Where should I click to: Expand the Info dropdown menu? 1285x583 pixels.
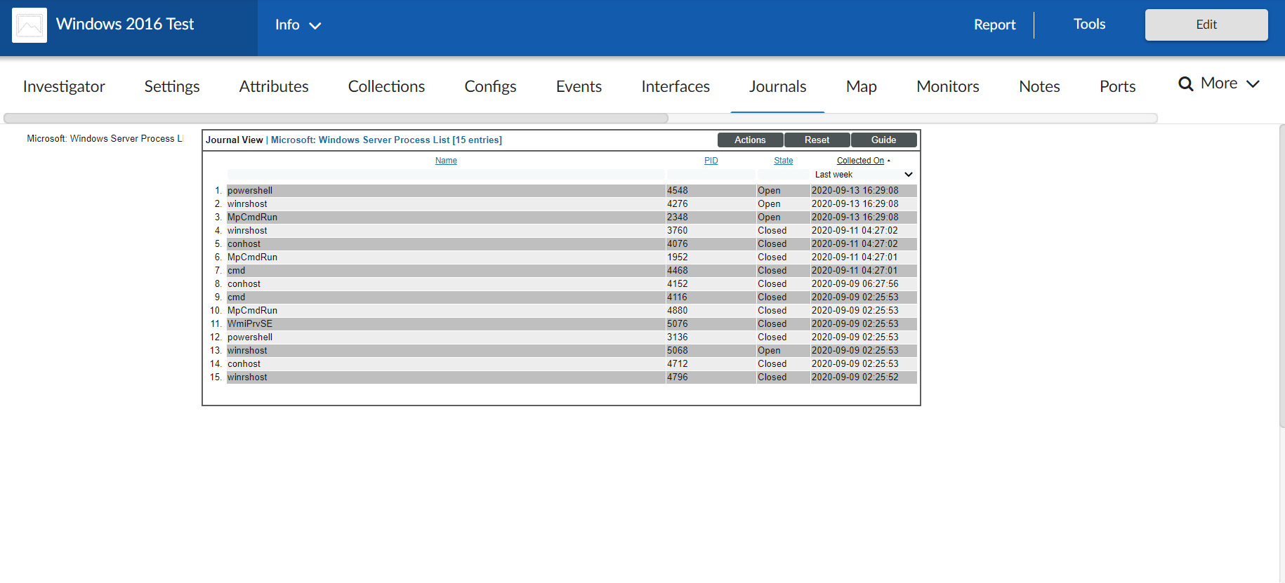(x=298, y=25)
